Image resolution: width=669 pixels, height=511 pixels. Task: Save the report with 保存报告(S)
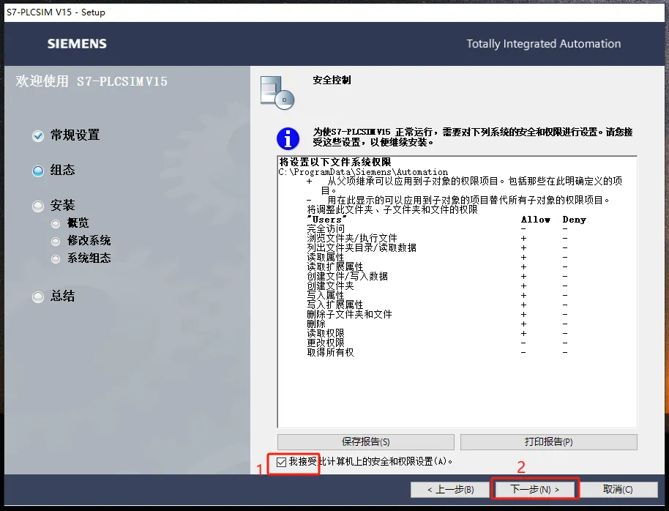pos(366,442)
